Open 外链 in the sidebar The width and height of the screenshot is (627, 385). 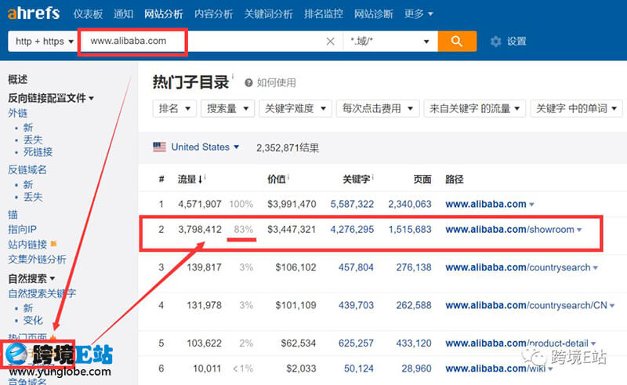coord(17,113)
